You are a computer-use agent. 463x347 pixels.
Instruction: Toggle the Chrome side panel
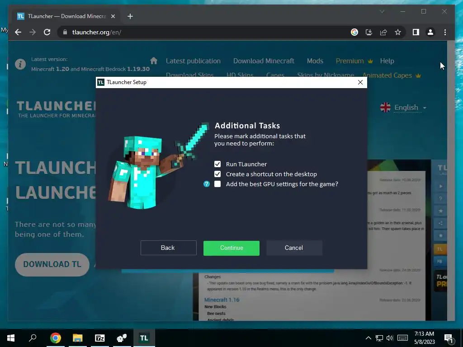pos(416,32)
